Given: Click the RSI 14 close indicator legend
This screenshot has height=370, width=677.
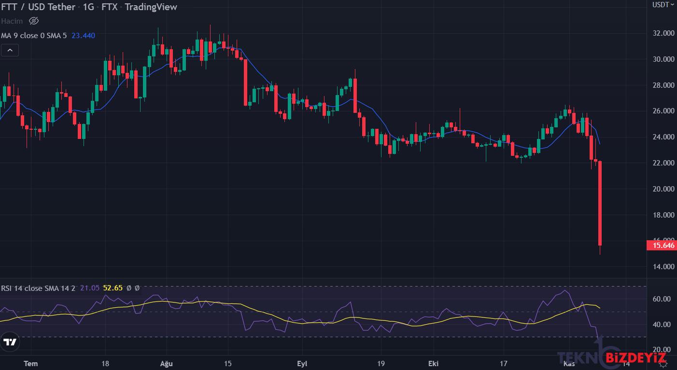Looking at the screenshot, I should [x=38, y=288].
